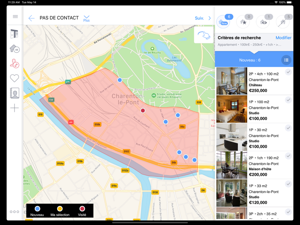The height and width of the screenshot is (225, 300).
Task: Click the Stade vélodrome Jacques Anquetil marker
Action: (x=153, y=95)
